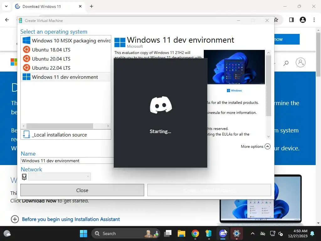
Task: Open Chrome tab search dropdown
Action: pyautogui.click(x=6, y=6)
